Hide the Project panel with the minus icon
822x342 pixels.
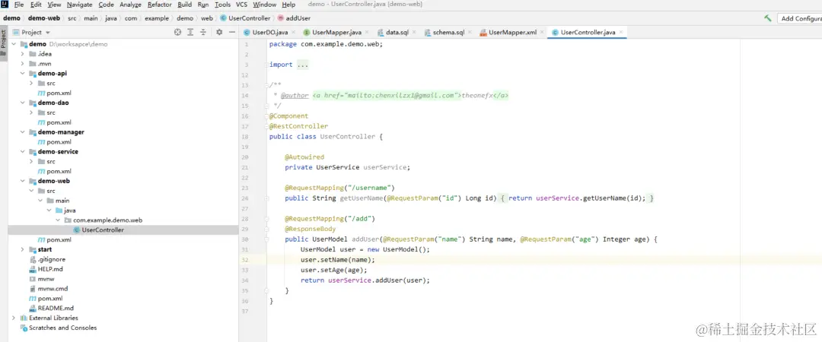coord(231,32)
